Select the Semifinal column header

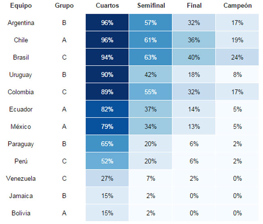click(151, 6)
